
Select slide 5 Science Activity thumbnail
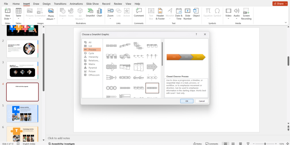pyautogui.click(x=22, y=114)
